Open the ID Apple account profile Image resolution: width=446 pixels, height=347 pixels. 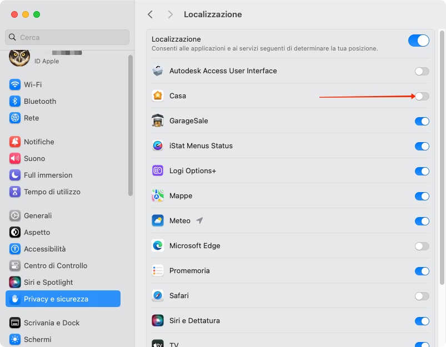coord(44,57)
